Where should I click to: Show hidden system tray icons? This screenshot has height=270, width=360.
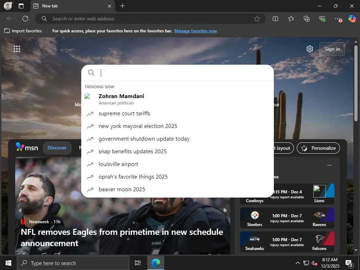click(x=297, y=263)
